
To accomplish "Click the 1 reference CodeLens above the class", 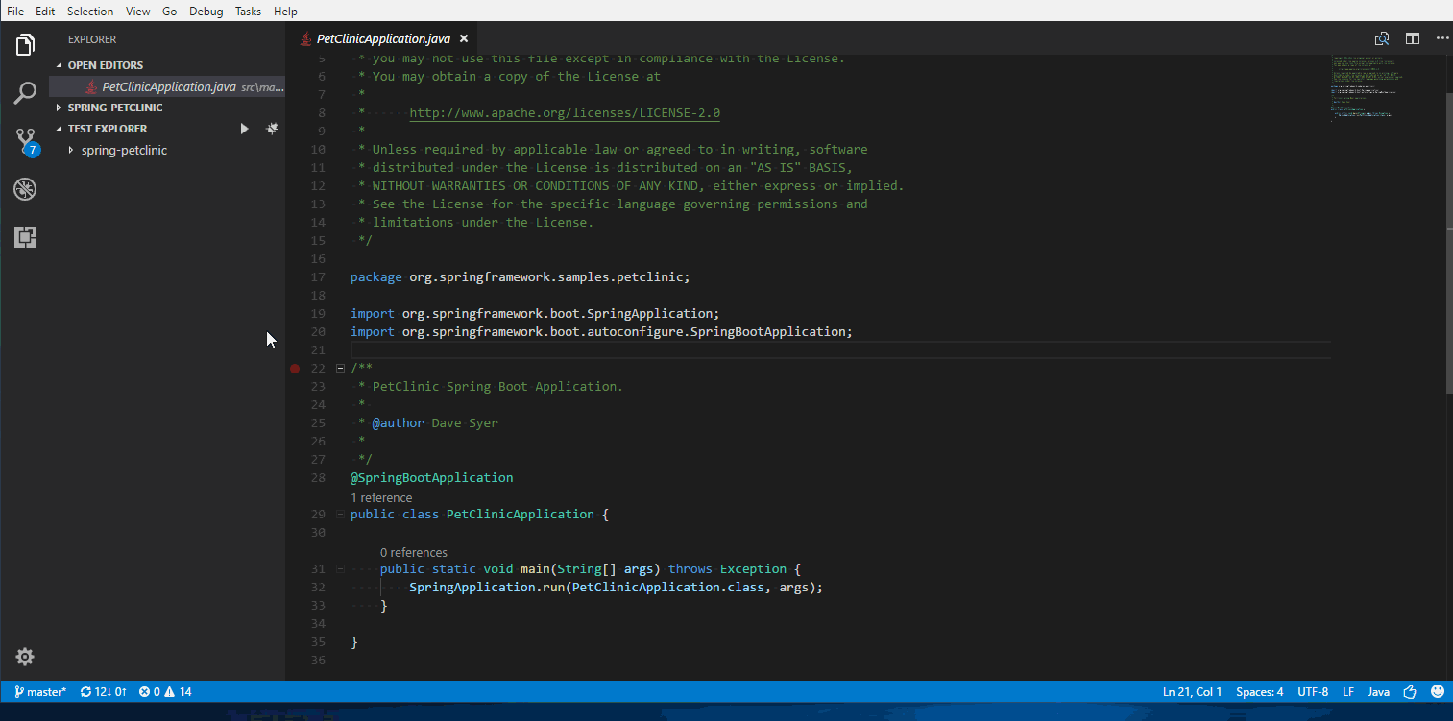I will (x=381, y=497).
